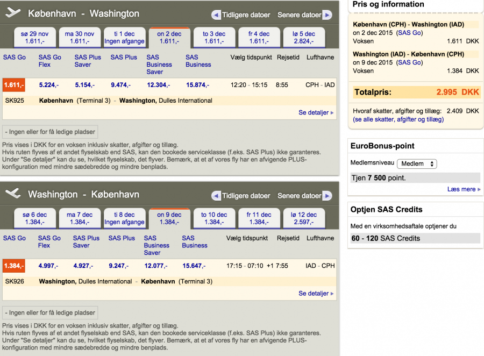Click the outbound later dates arrow icon
The height and width of the screenshot is (356, 484).
tap(327, 15)
